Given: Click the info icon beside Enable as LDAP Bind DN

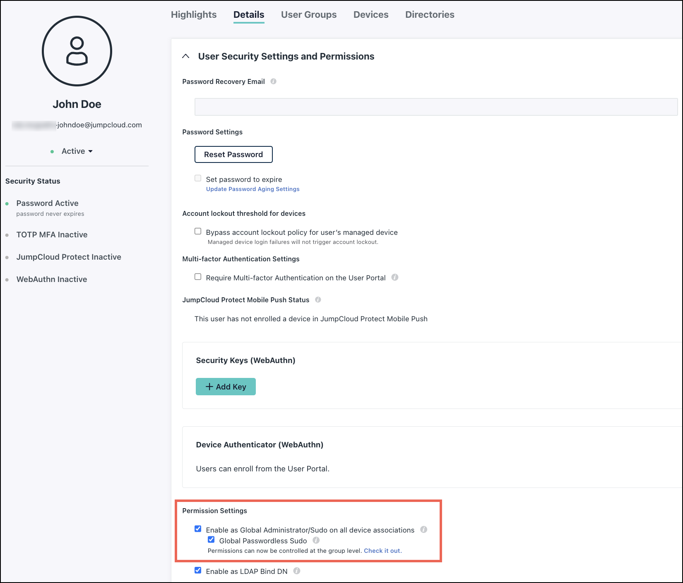Looking at the screenshot, I should [297, 571].
